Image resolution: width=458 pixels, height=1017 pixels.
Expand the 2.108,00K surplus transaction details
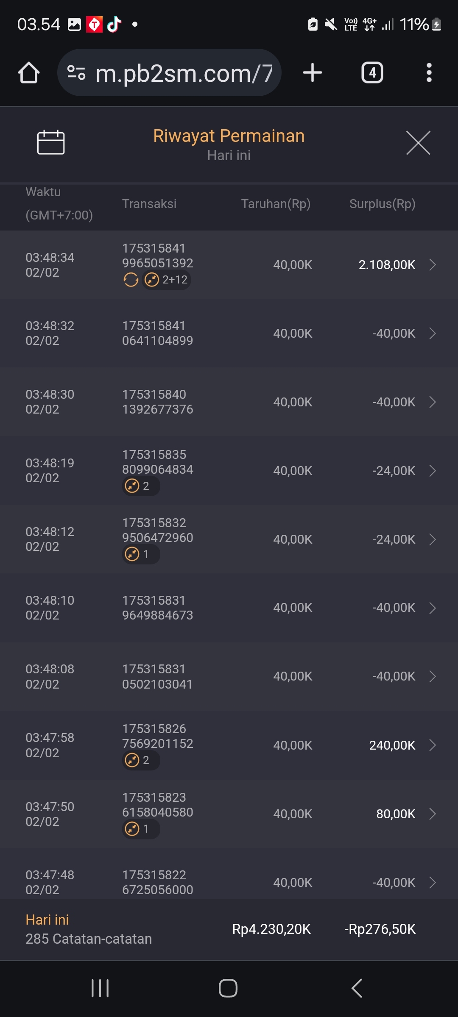click(x=433, y=265)
